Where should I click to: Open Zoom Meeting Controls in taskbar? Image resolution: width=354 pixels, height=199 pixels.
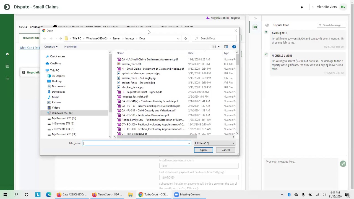pyautogui.click(x=188, y=195)
